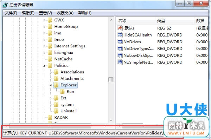Open the 帮助(H) menu
This screenshot has width=211, height=139.
[85, 13]
